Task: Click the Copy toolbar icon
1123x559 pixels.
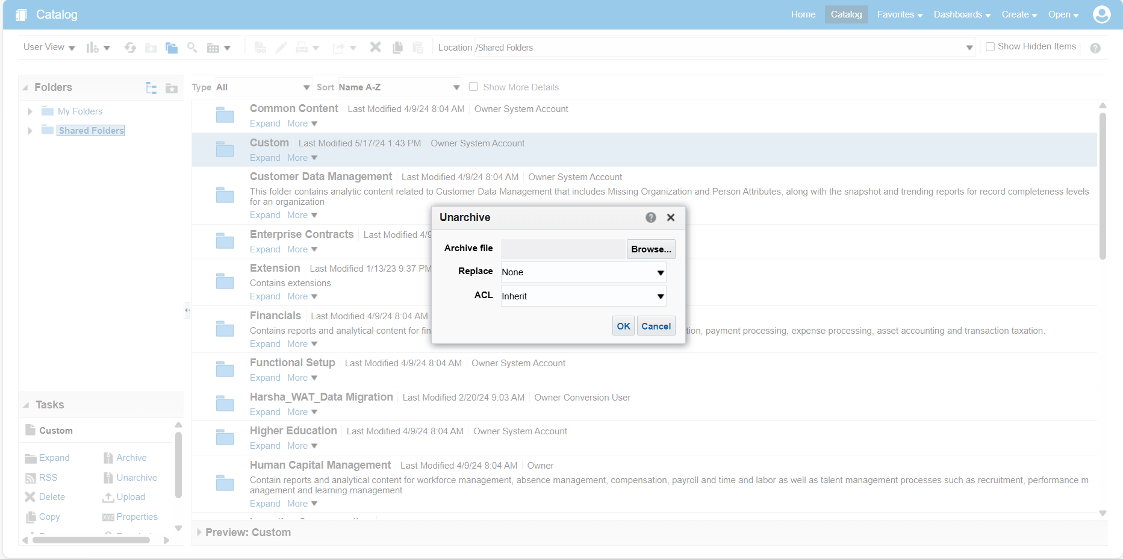Action: 397,48
